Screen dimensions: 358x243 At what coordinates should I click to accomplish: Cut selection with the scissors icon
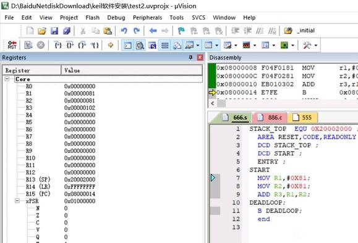[83, 31]
